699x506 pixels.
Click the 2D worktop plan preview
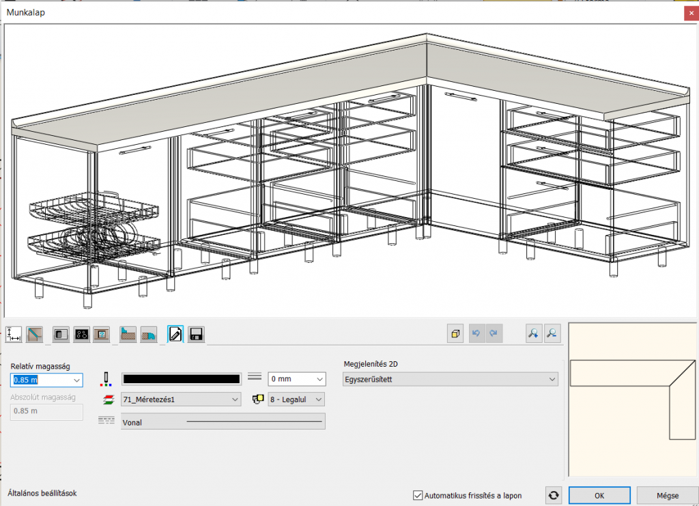pyautogui.click(x=633, y=400)
